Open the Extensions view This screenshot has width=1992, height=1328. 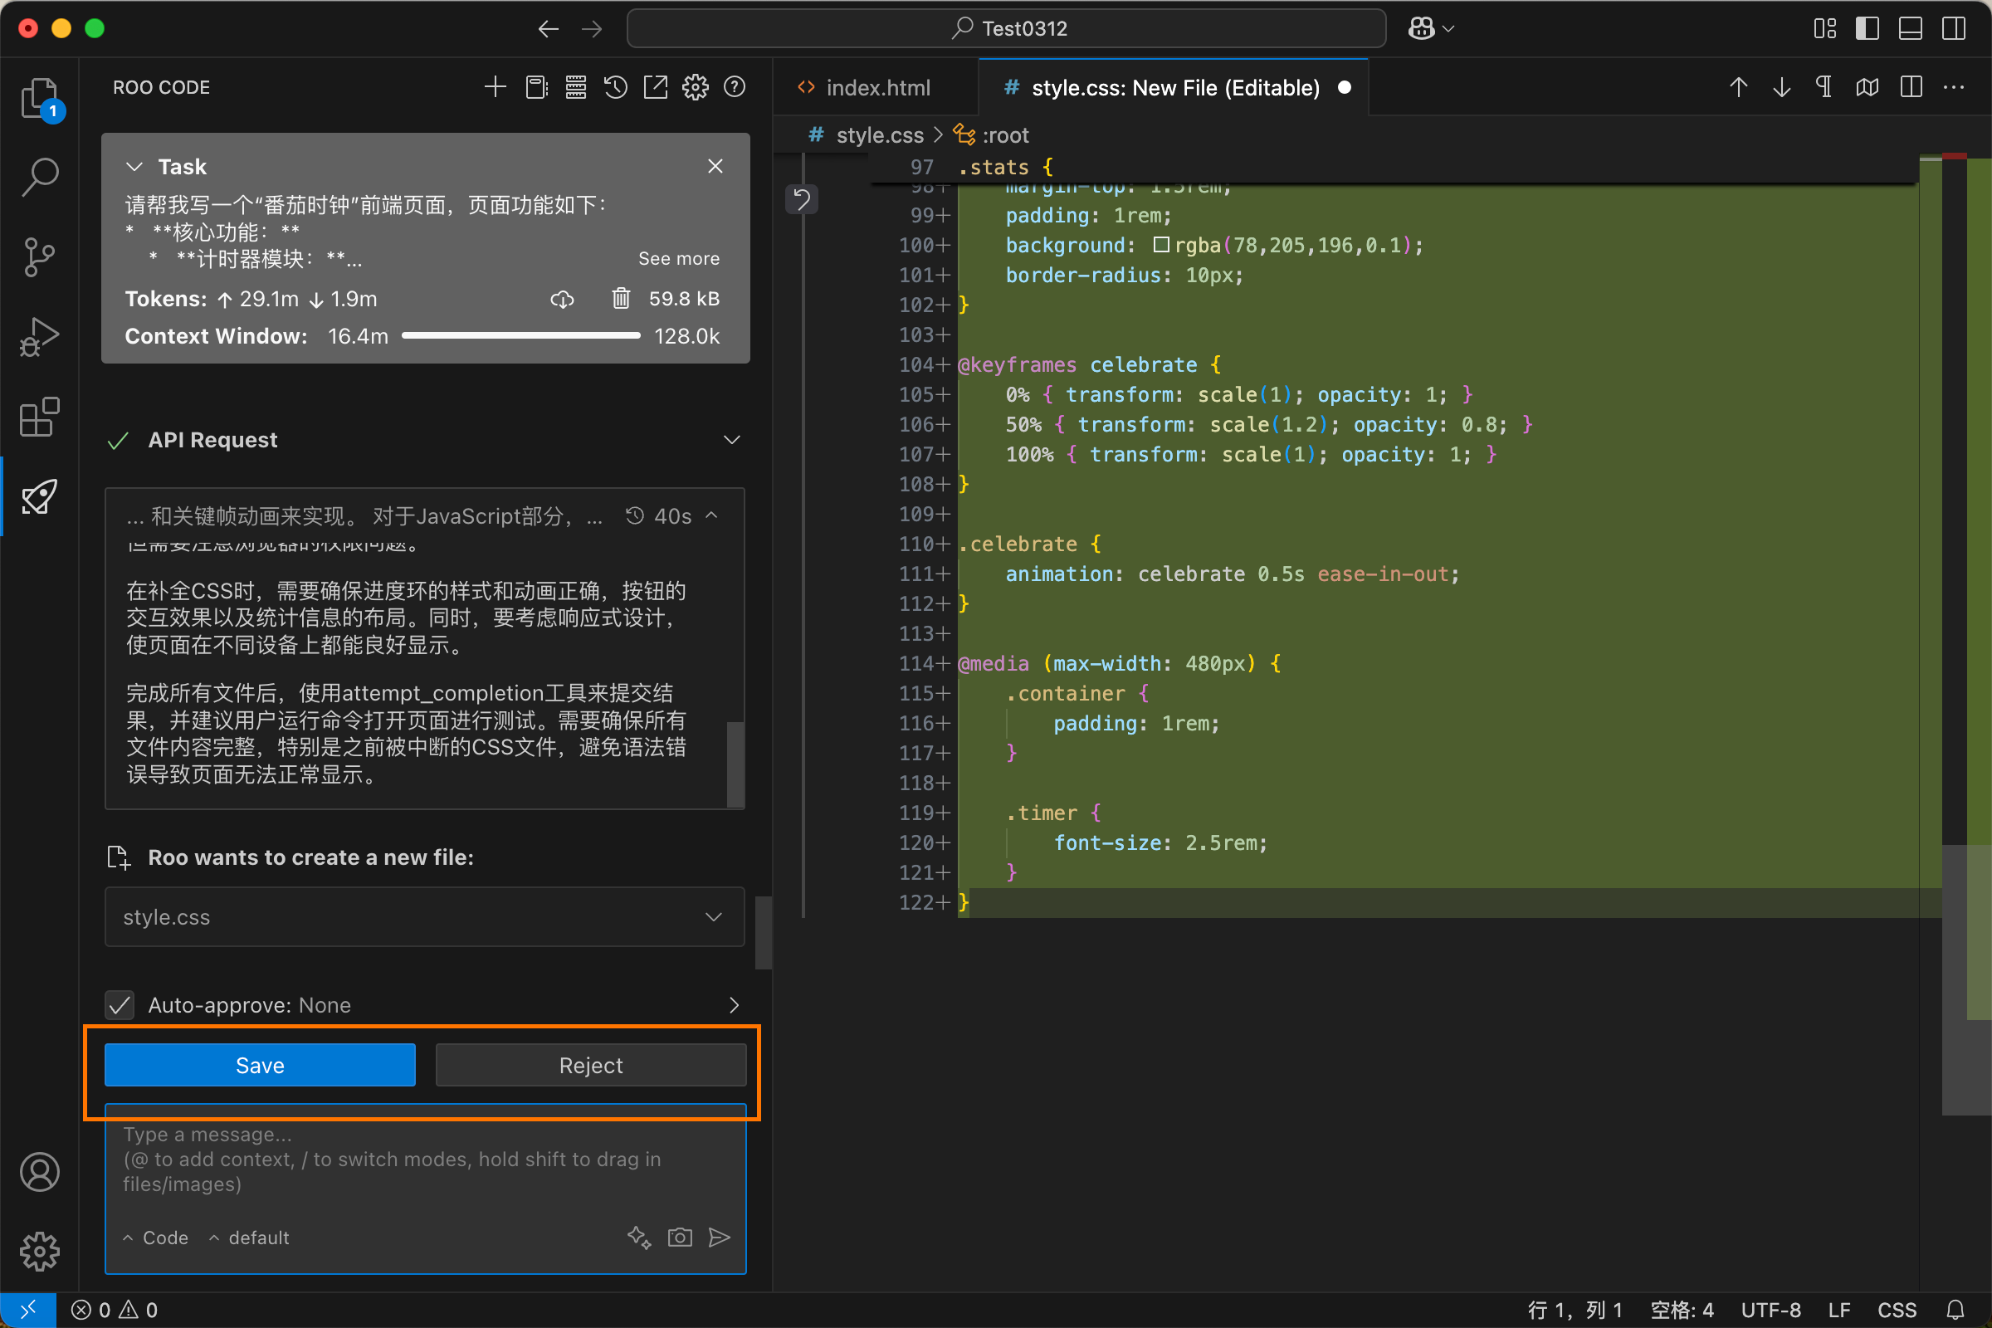click(x=39, y=417)
